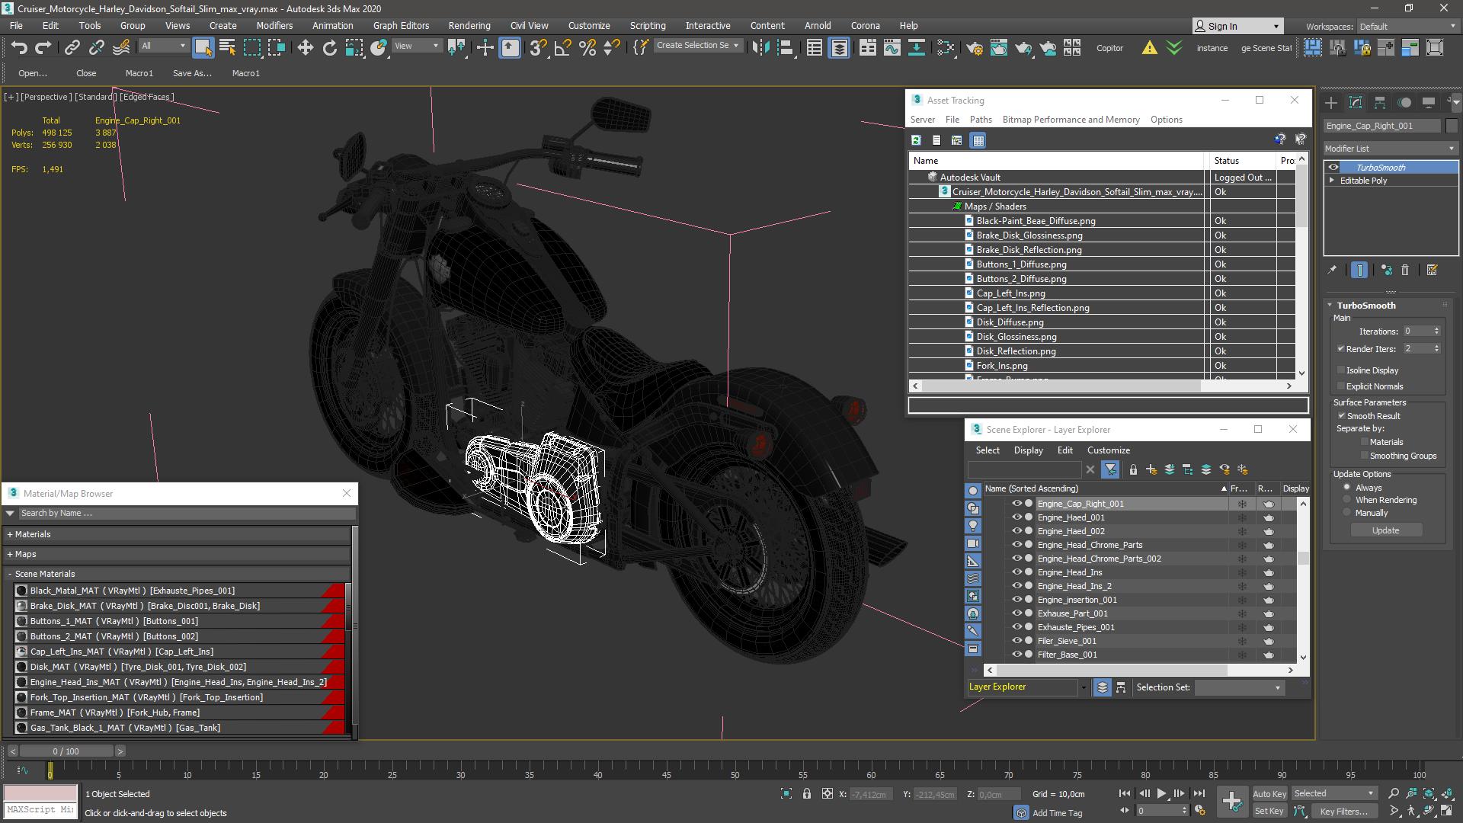Screen dimensions: 1463x823
Task: Click the Redo icon in main toolbar
Action: point(43,48)
